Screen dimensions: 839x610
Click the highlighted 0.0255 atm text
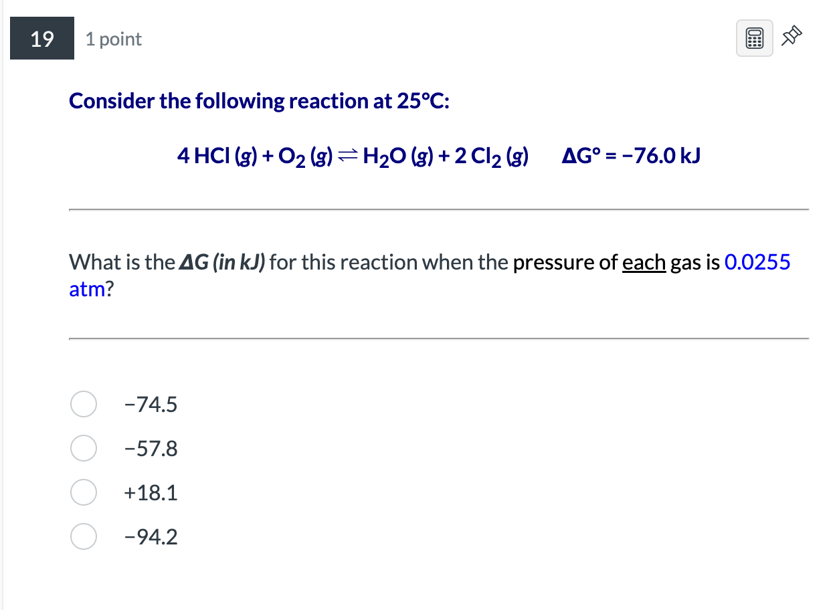pyautogui.click(x=757, y=262)
